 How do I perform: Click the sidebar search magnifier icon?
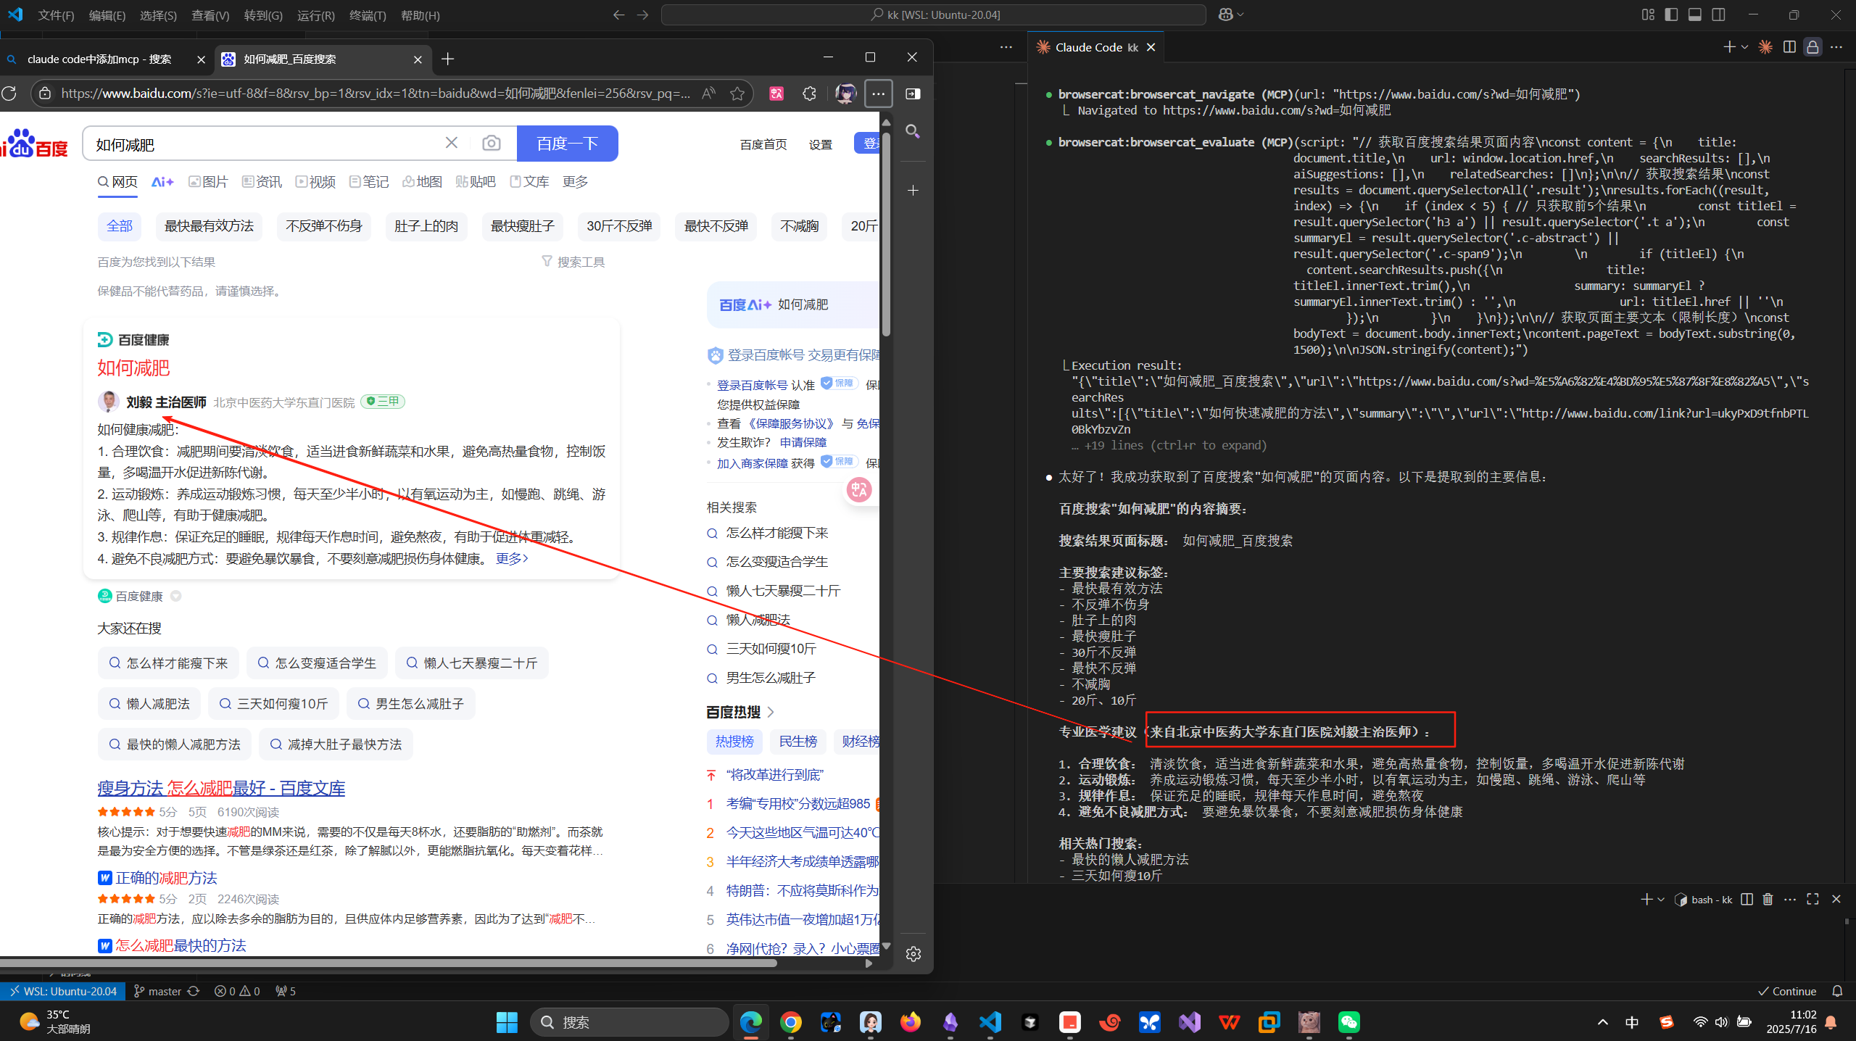click(913, 131)
